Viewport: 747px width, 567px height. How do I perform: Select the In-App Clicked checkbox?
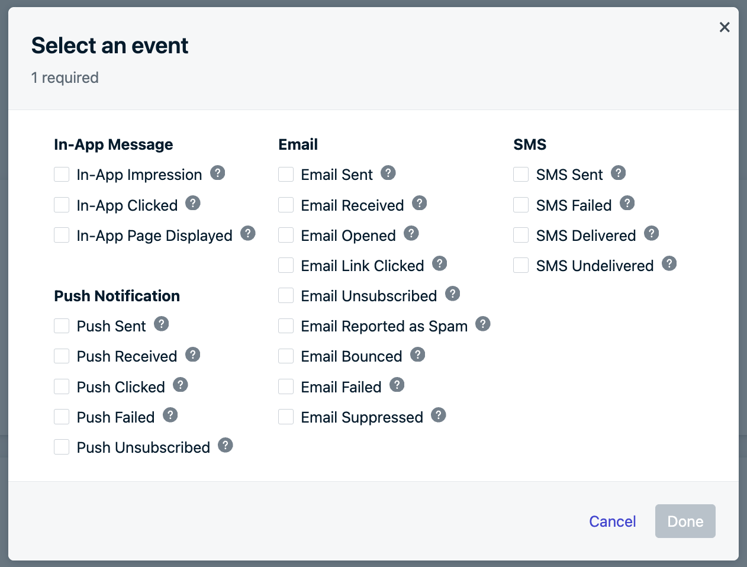click(62, 205)
